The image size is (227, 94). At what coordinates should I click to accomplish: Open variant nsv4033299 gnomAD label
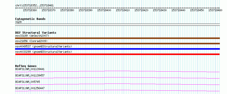[44, 52]
